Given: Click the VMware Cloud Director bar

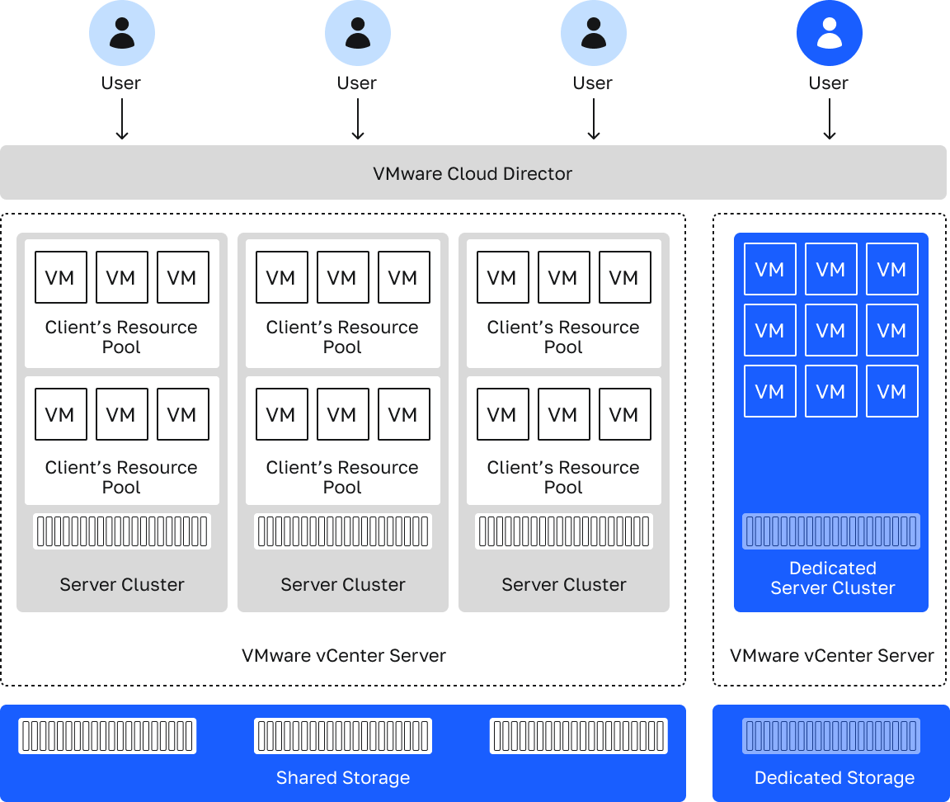Looking at the screenshot, I should pos(473,173).
